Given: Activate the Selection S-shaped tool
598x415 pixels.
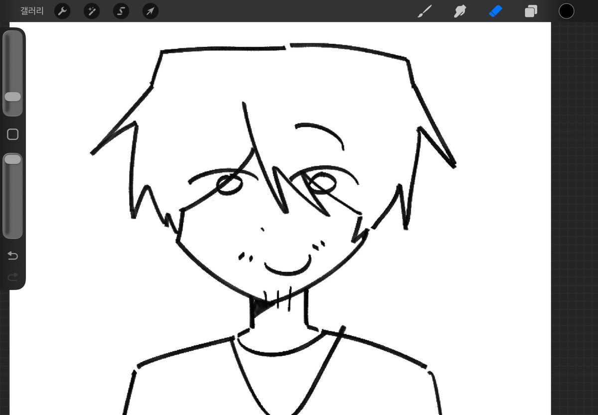Looking at the screenshot, I should point(121,11).
